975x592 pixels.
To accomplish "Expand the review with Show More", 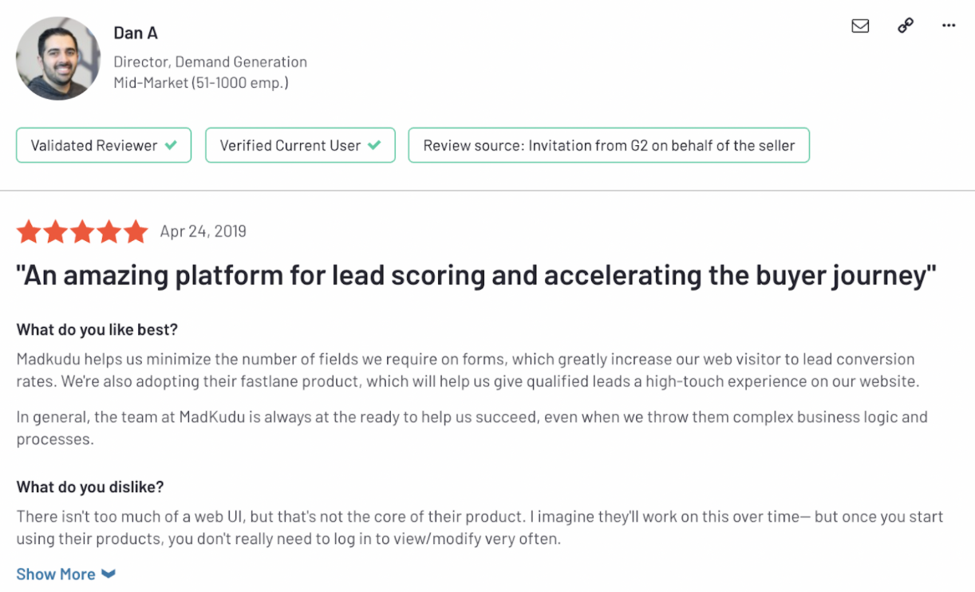I will coord(56,574).
